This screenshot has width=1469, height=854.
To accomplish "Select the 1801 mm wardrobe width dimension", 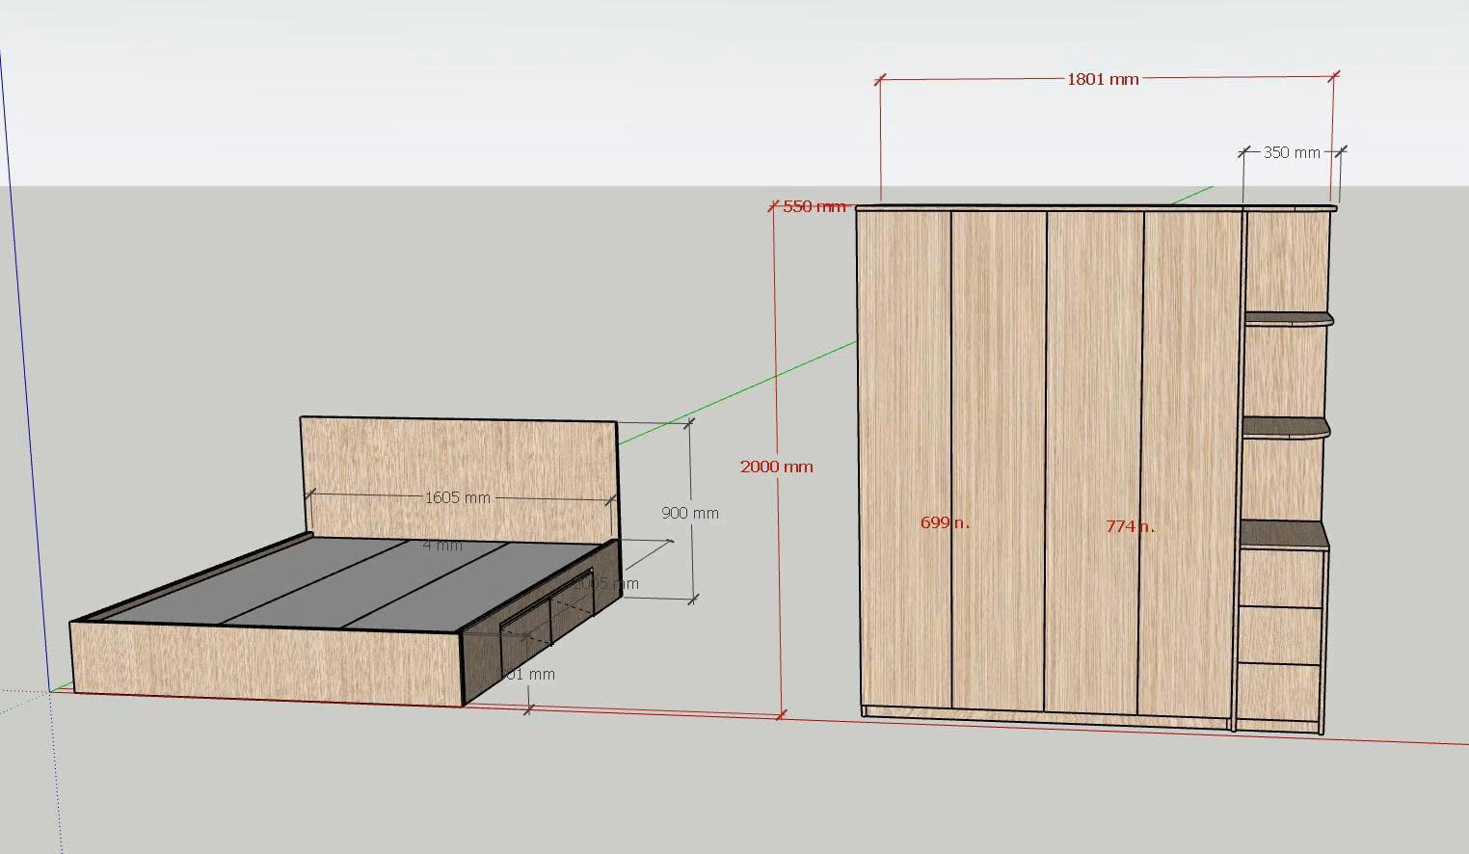I will pos(1102,79).
